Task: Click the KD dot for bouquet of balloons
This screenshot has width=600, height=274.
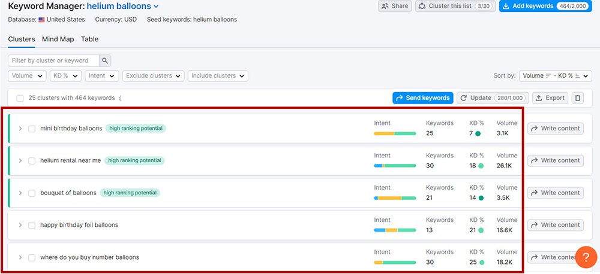Action: [x=481, y=197]
